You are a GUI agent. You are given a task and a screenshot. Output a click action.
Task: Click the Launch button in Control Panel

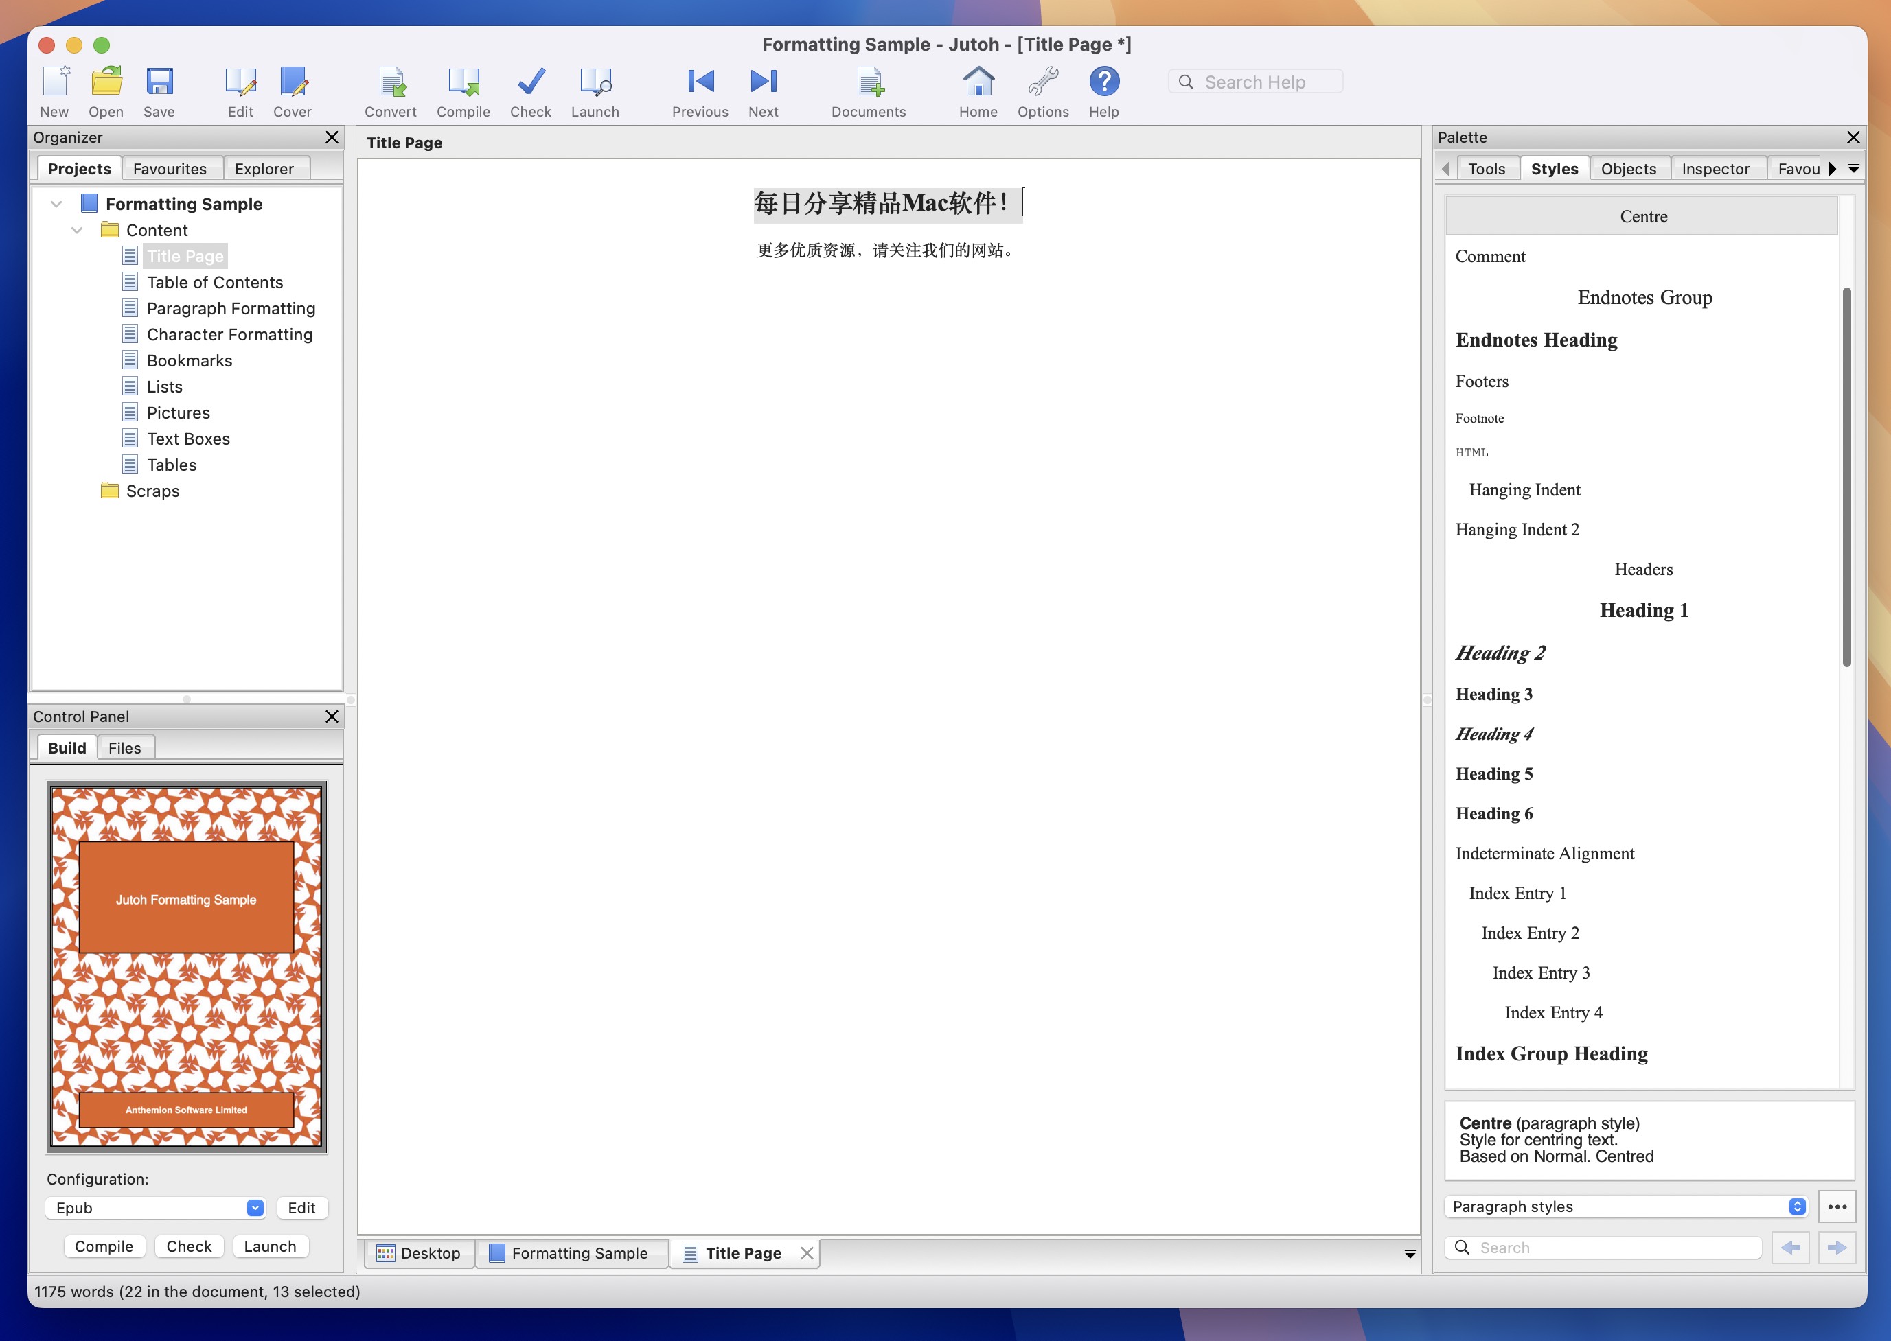270,1246
